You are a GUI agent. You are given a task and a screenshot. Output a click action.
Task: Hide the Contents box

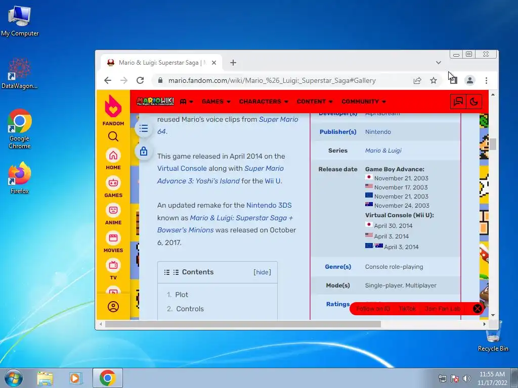tap(263, 272)
